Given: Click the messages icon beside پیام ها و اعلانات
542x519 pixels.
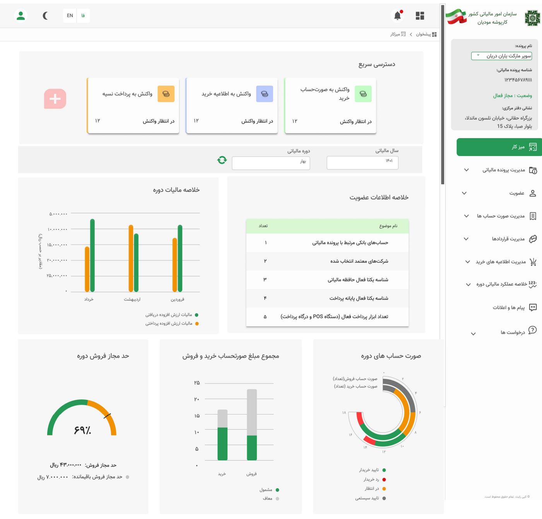Looking at the screenshot, I should (533, 307).
